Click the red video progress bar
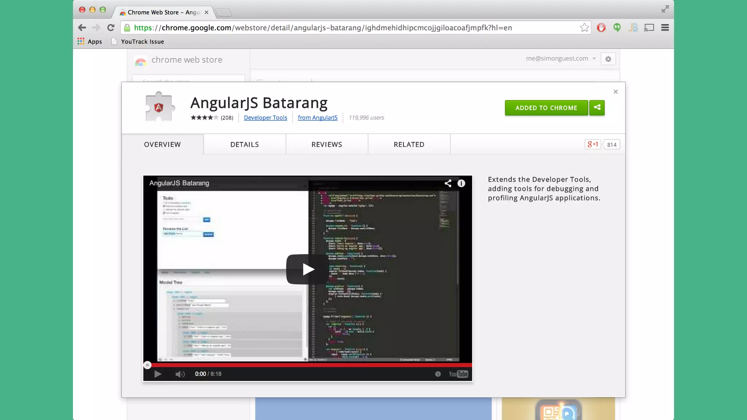This screenshot has height=420, width=747. [310, 365]
